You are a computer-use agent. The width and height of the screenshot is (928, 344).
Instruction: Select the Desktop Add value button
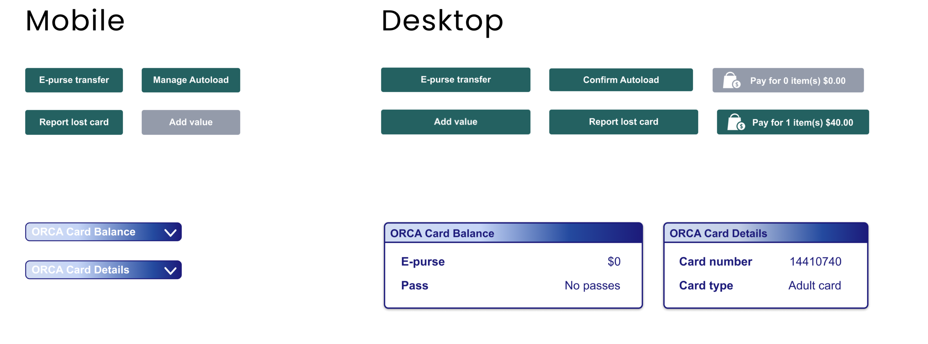(x=455, y=122)
